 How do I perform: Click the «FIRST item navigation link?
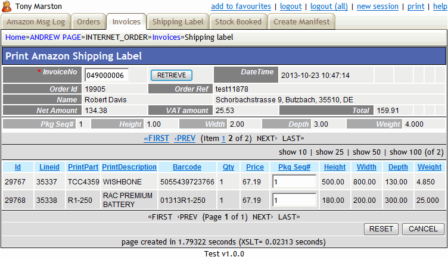(157, 138)
